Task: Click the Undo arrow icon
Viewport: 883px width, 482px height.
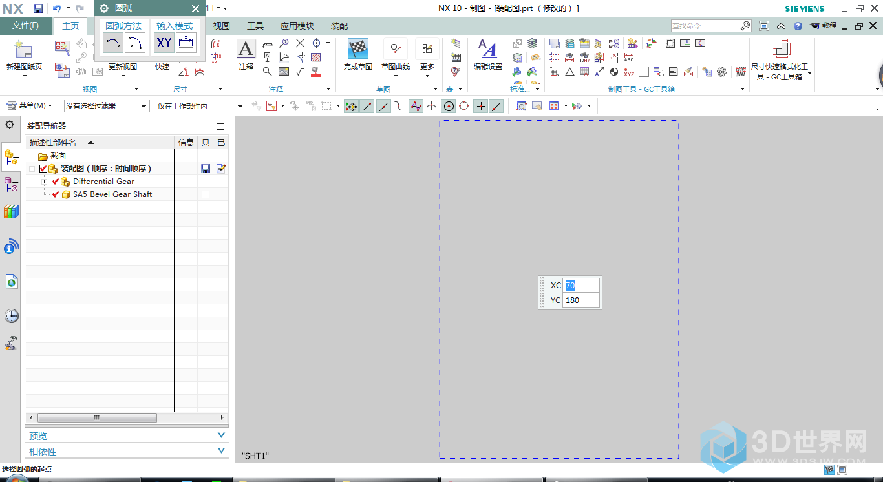Action: pyautogui.click(x=57, y=8)
